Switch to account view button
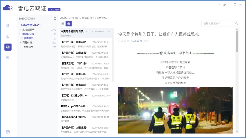The height and width of the screenshot is (138, 246). click(68, 24)
